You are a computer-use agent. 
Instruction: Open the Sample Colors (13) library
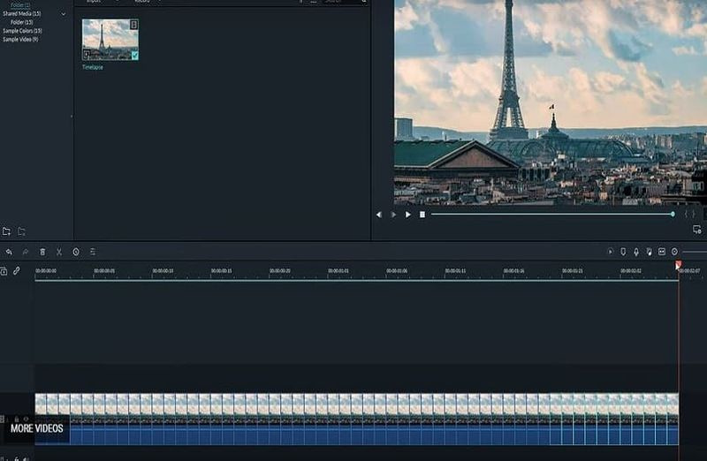tap(22, 31)
